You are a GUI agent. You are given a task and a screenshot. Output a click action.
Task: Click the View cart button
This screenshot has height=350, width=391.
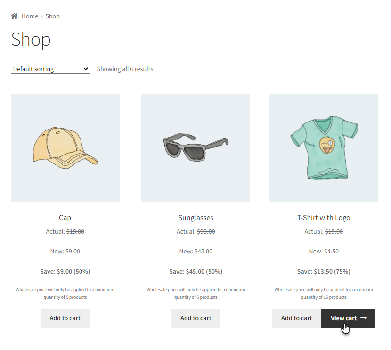344,318
